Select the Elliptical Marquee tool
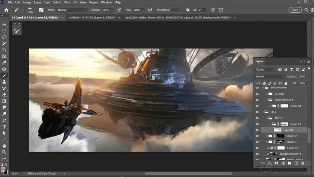This screenshot has width=314, height=177. (4, 31)
